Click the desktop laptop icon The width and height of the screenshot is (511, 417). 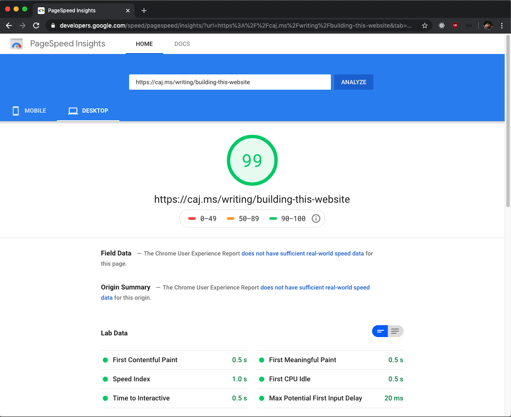[73, 111]
